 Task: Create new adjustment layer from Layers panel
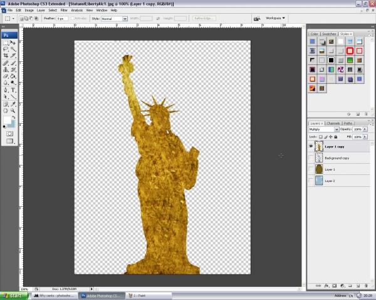coord(342,286)
